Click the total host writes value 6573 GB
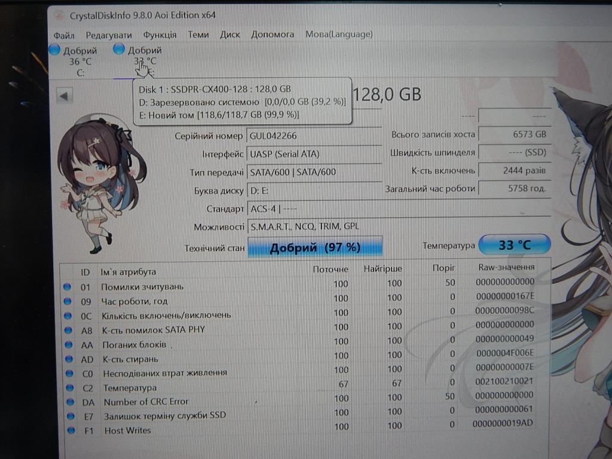 (x=515, y=134)
